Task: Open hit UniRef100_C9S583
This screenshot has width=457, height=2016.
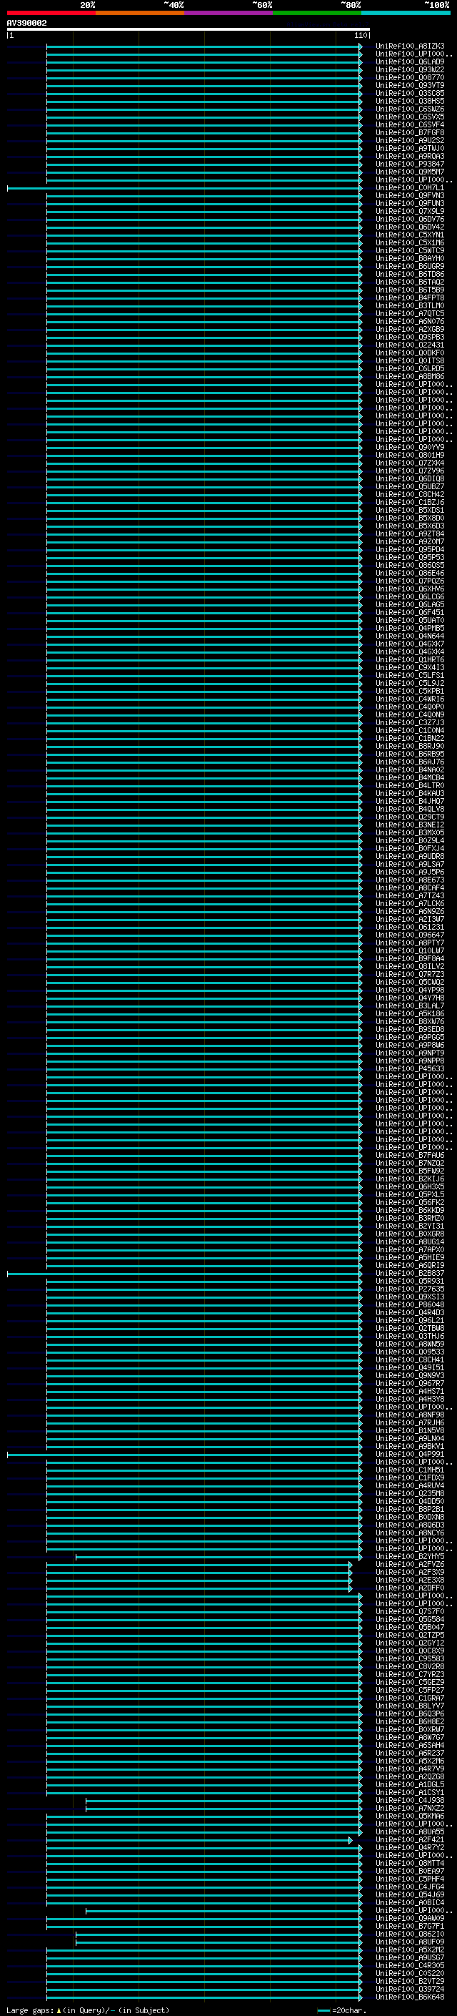Action: point(410,1658)
